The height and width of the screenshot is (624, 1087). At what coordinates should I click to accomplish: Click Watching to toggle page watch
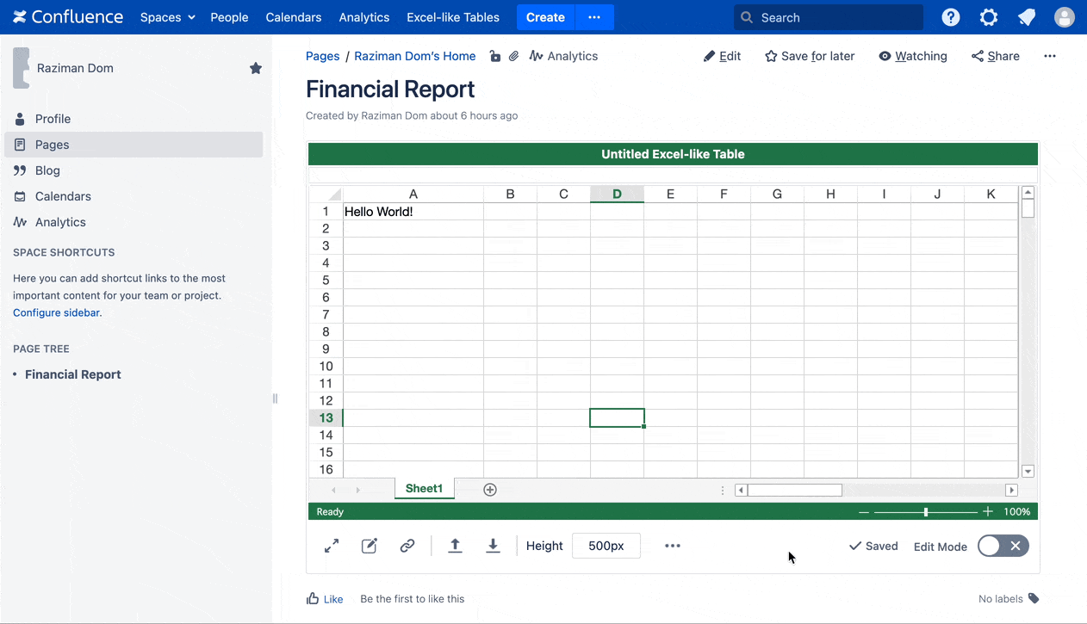[x=912, y=56]
